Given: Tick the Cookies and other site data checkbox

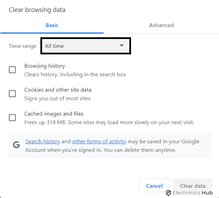Looking at the screenshot, I should (x=12, y=94).
